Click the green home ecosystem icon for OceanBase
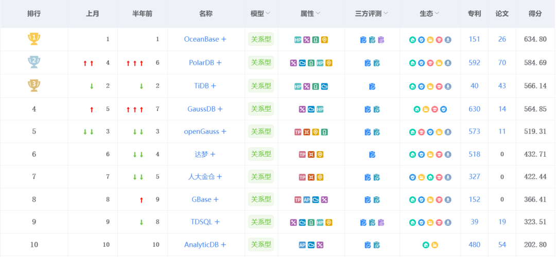Image resolution: width=556 pixels, height=257 pixels. click(412, 40)
